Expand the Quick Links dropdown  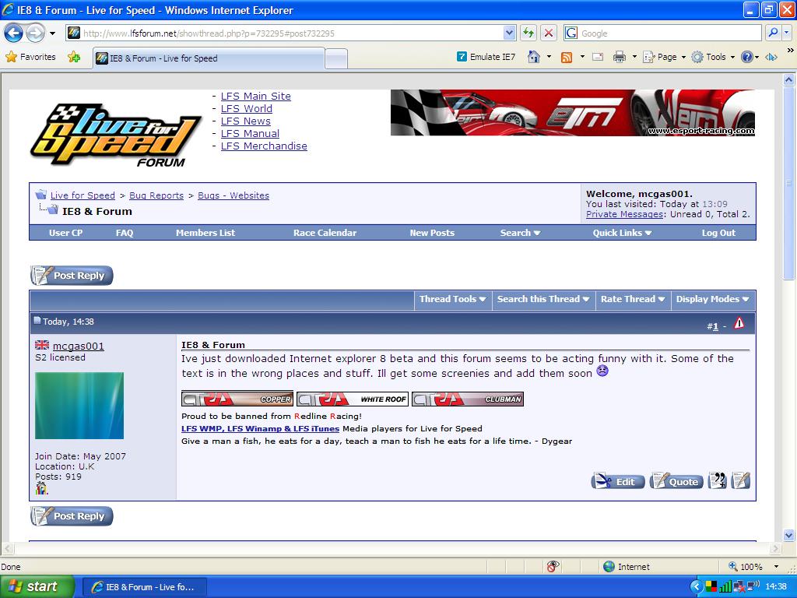(622, 233)
